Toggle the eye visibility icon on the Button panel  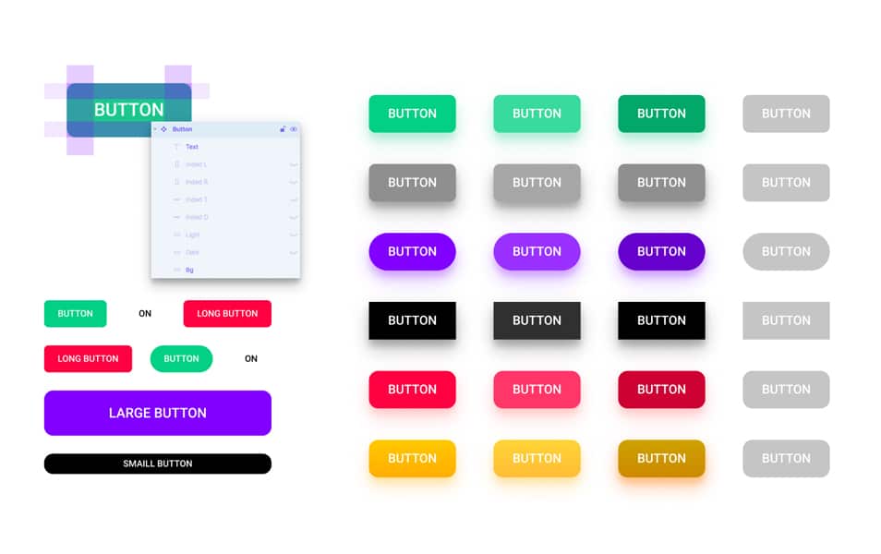click(293, 130)
